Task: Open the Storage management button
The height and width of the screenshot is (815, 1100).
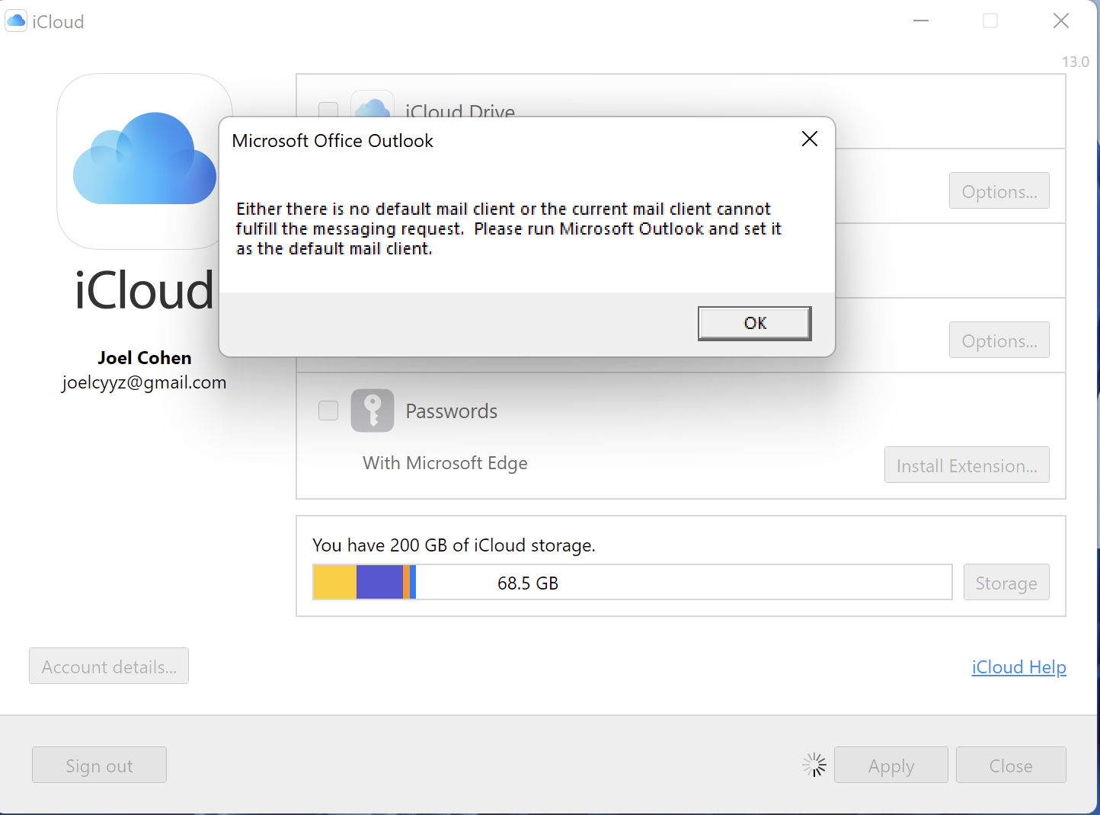Action: 1006,582
